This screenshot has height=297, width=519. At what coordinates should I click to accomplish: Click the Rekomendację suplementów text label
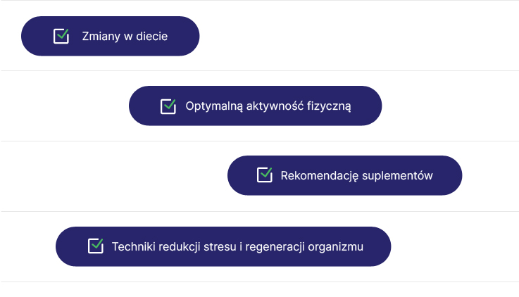(356, 175)
